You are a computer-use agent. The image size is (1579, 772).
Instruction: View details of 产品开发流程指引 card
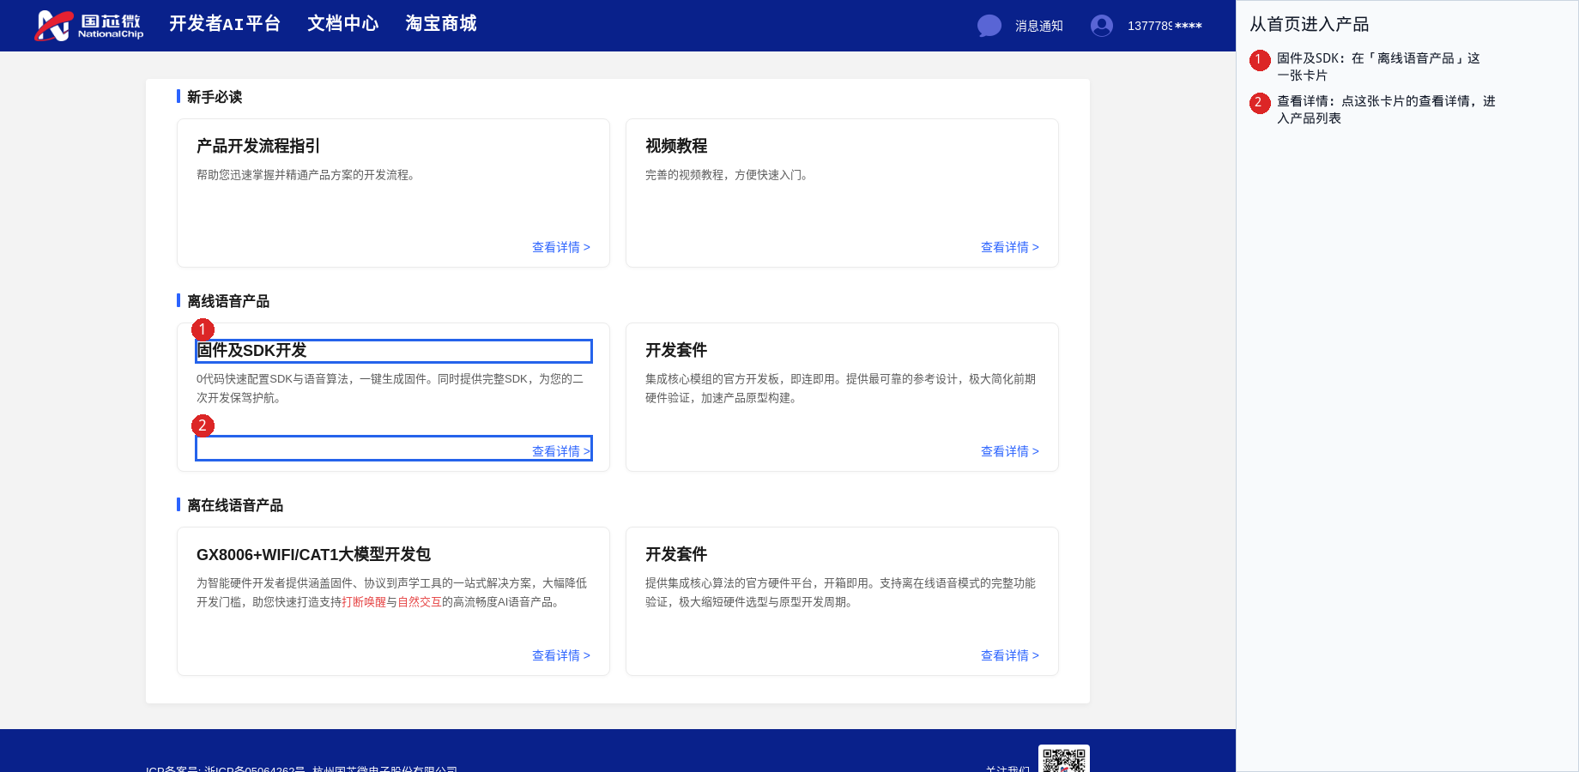561,247
